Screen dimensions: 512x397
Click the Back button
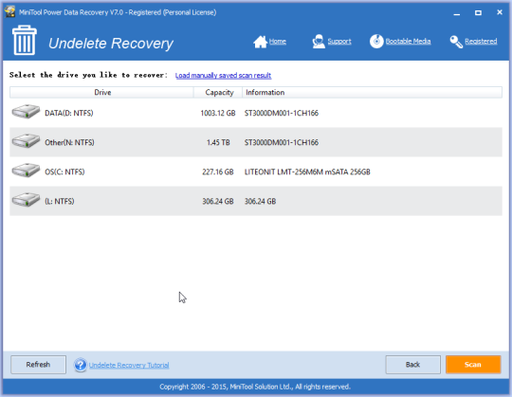[x=412, y=365]
